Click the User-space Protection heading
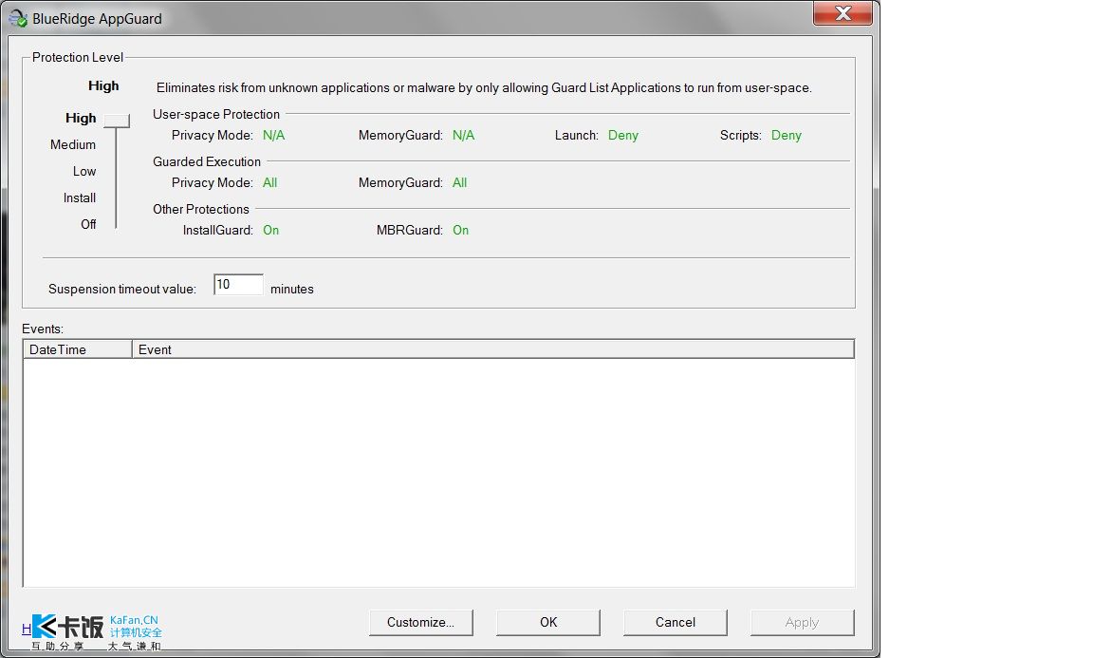Viewport: 1093px width, 658px height. (216, 115)
